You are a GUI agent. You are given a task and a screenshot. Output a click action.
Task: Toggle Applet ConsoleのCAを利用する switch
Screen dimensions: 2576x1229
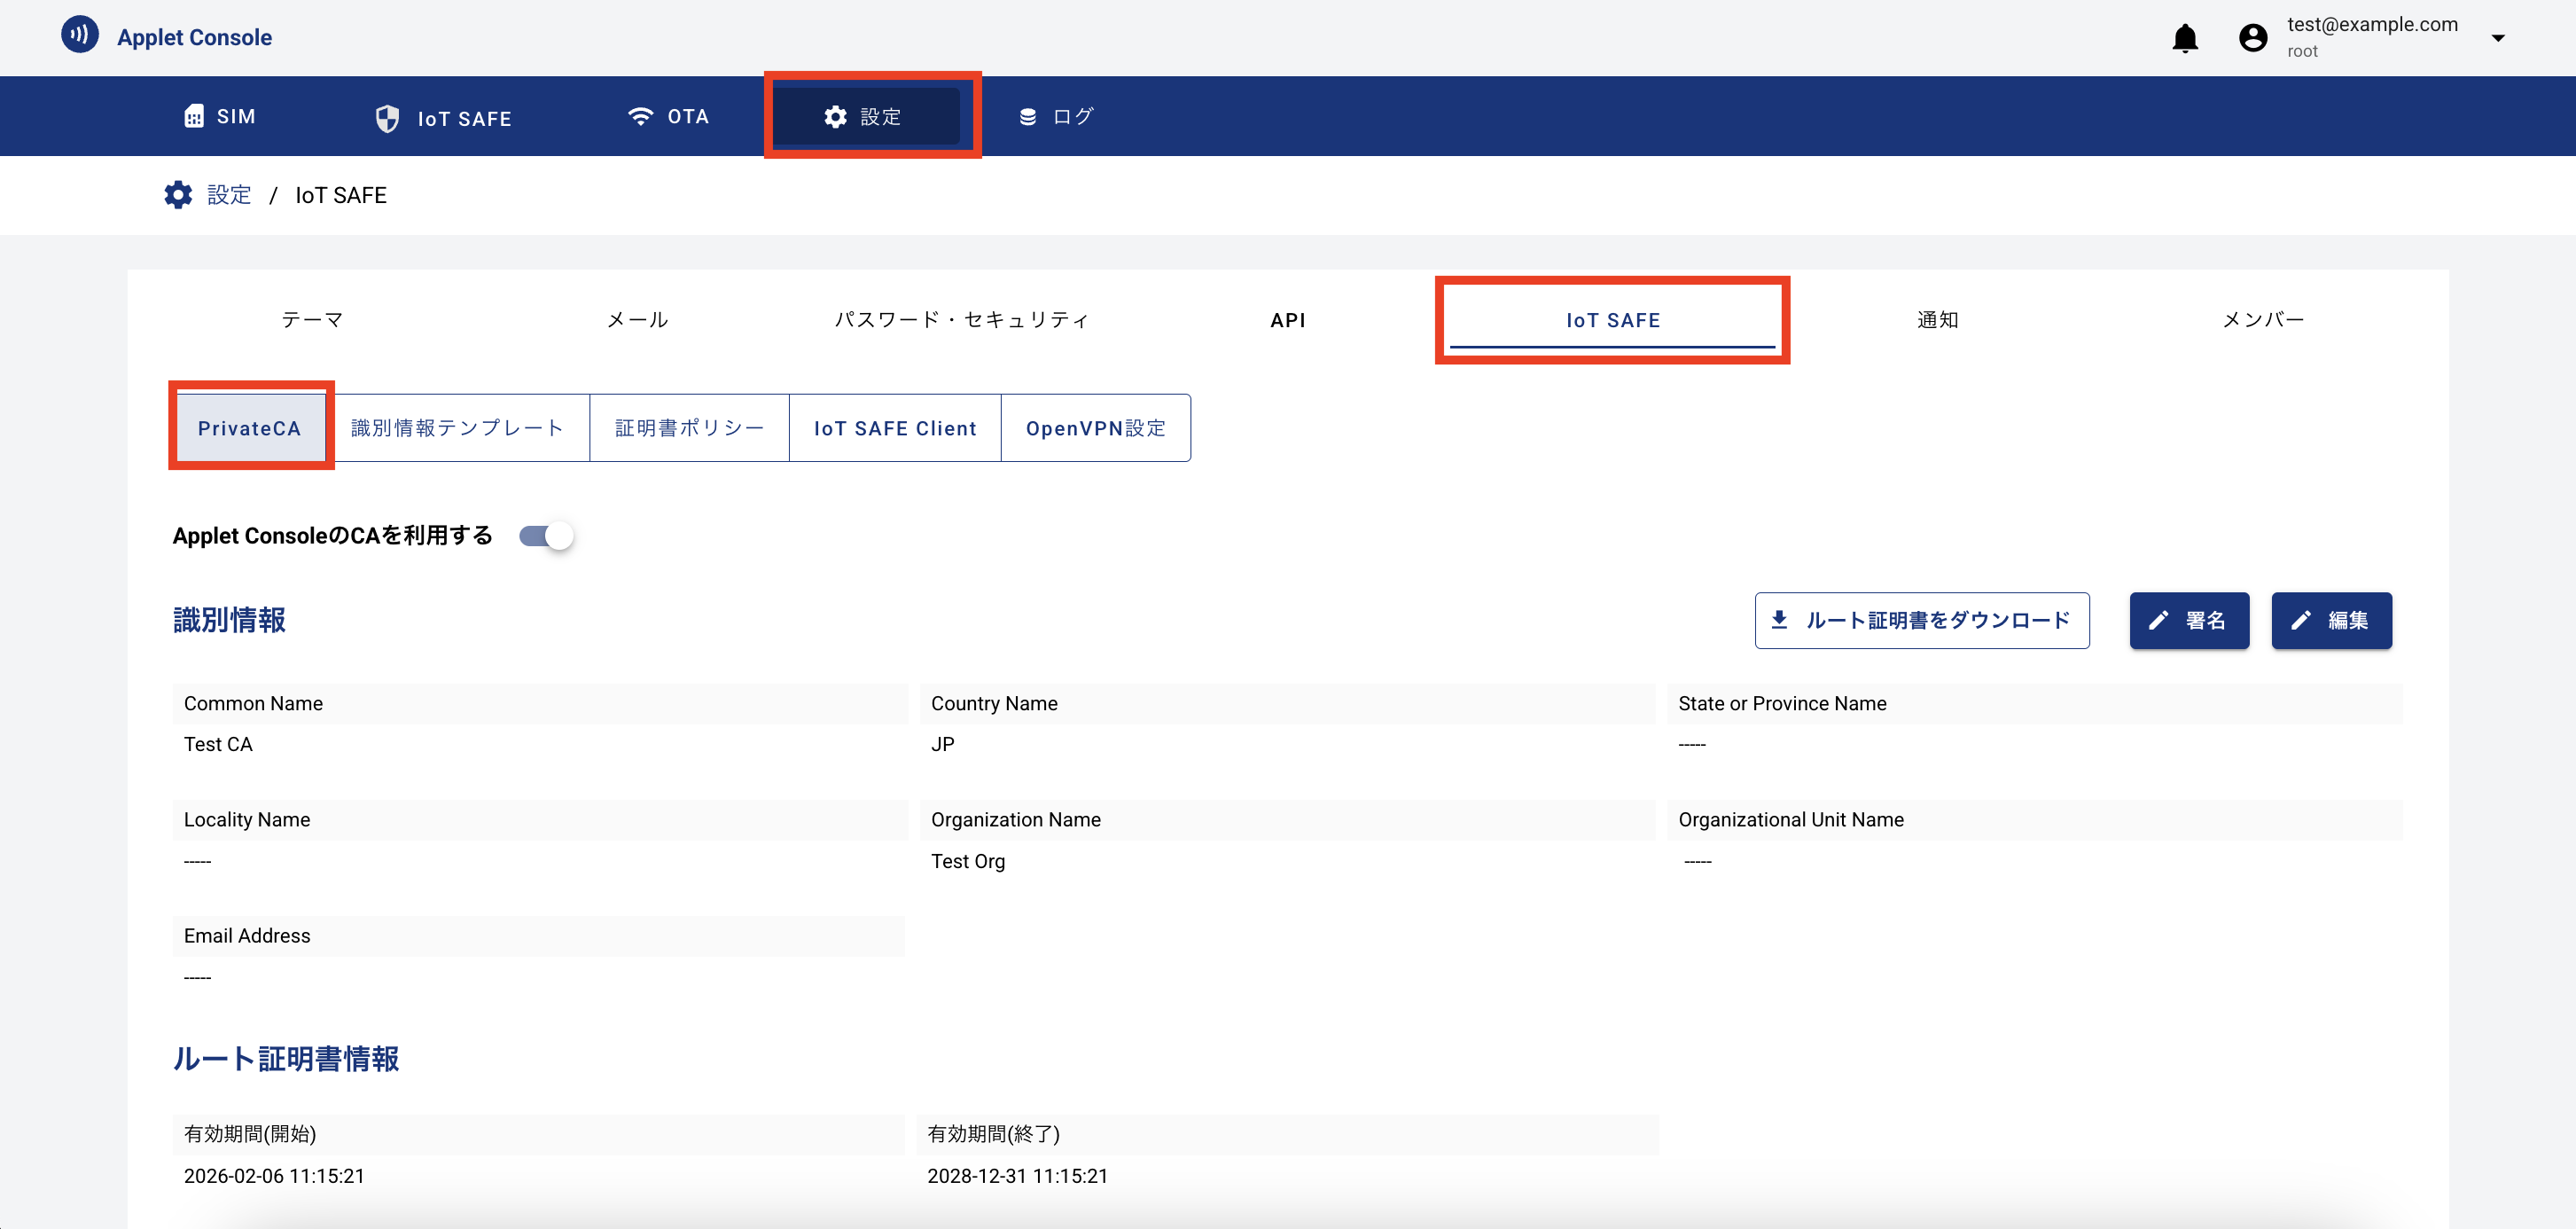[546, 536]
